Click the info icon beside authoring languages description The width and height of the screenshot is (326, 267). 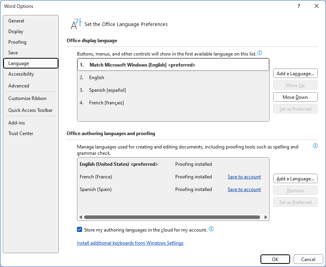point(315,146)
